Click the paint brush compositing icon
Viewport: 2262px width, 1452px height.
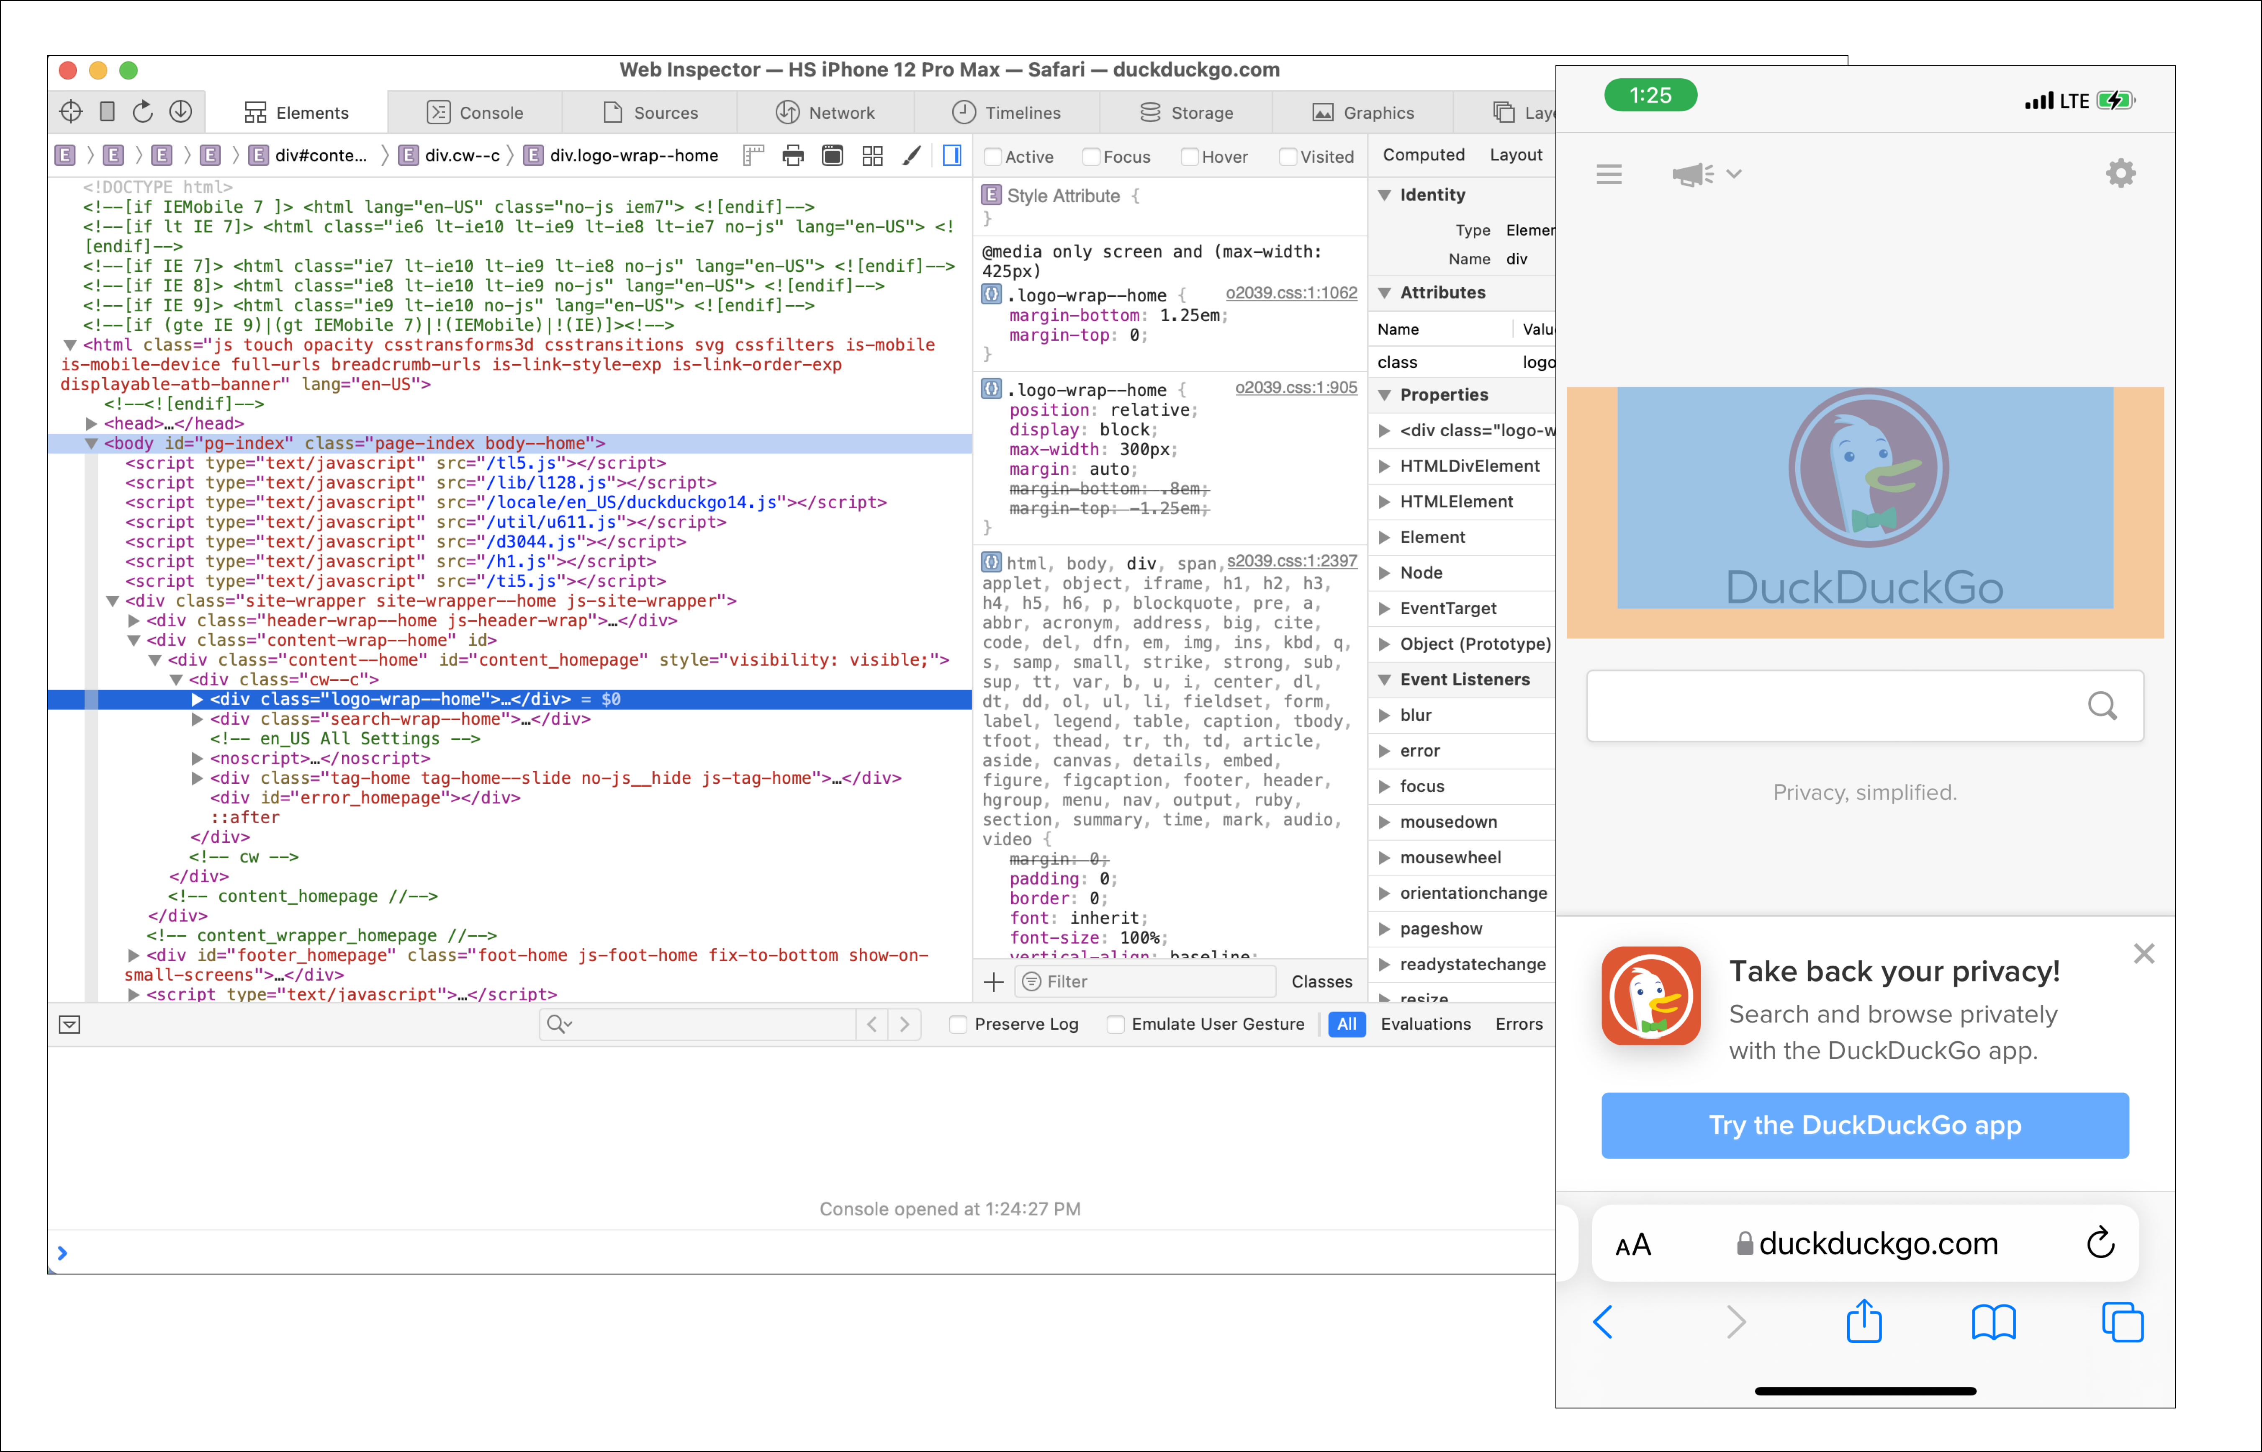pos(911,156)
